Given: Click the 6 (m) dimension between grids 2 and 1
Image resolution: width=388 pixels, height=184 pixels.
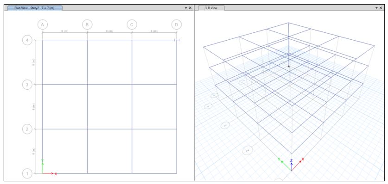Looking at the screenshot, I should click(x=34, y=151).
